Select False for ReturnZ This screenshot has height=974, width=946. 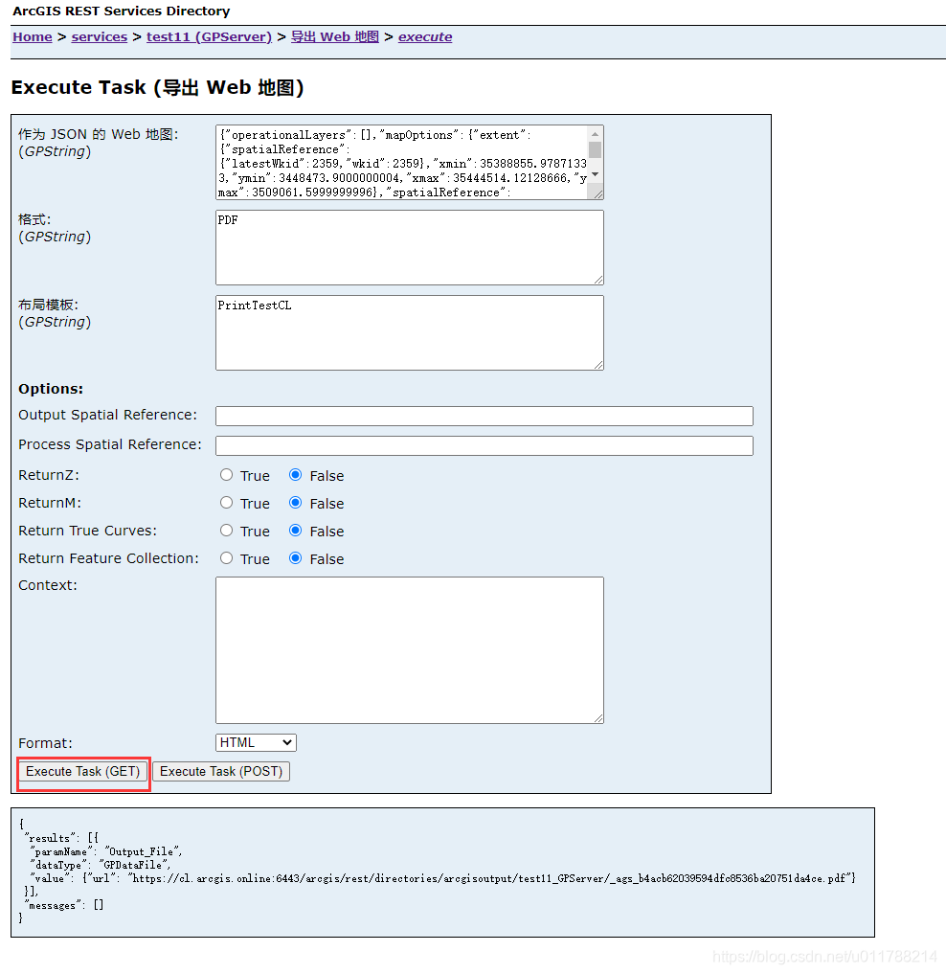[297, 474]
